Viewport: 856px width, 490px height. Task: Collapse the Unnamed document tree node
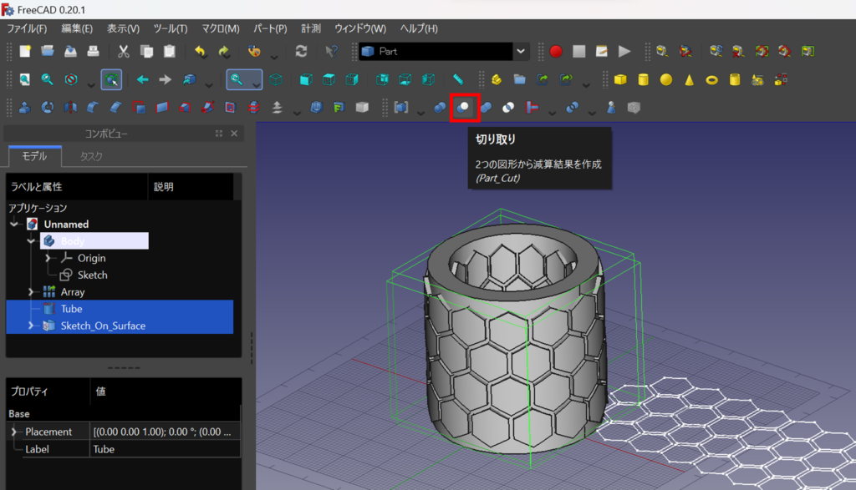[14, 224]
